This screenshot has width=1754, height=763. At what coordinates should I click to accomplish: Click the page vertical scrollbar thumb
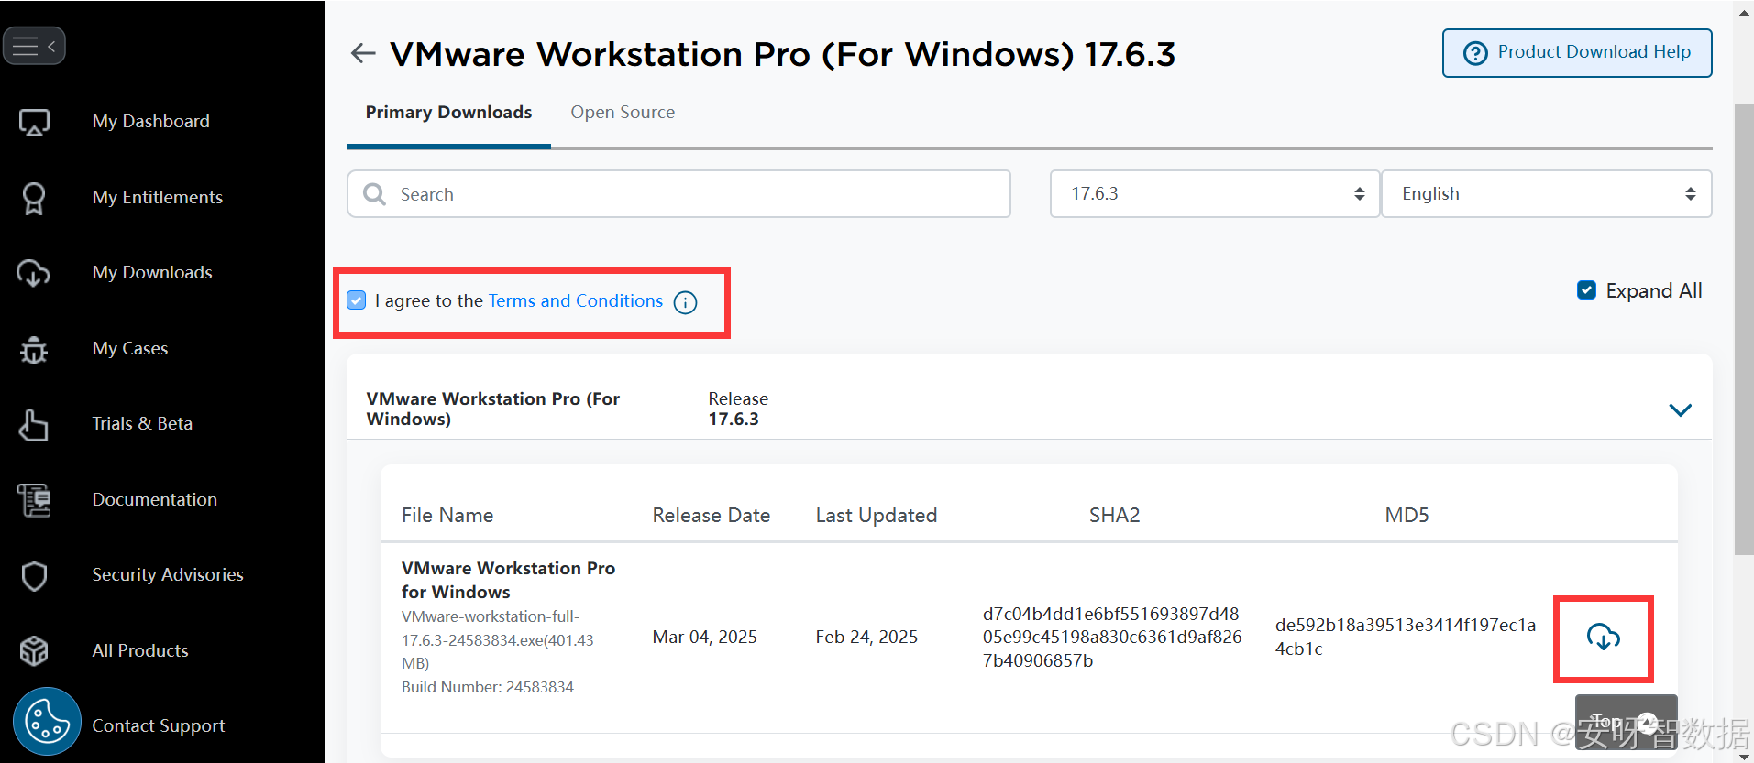tap(1743, 330)
